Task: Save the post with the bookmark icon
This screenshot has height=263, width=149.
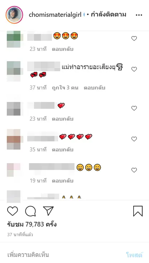Action: click(138, 211)
